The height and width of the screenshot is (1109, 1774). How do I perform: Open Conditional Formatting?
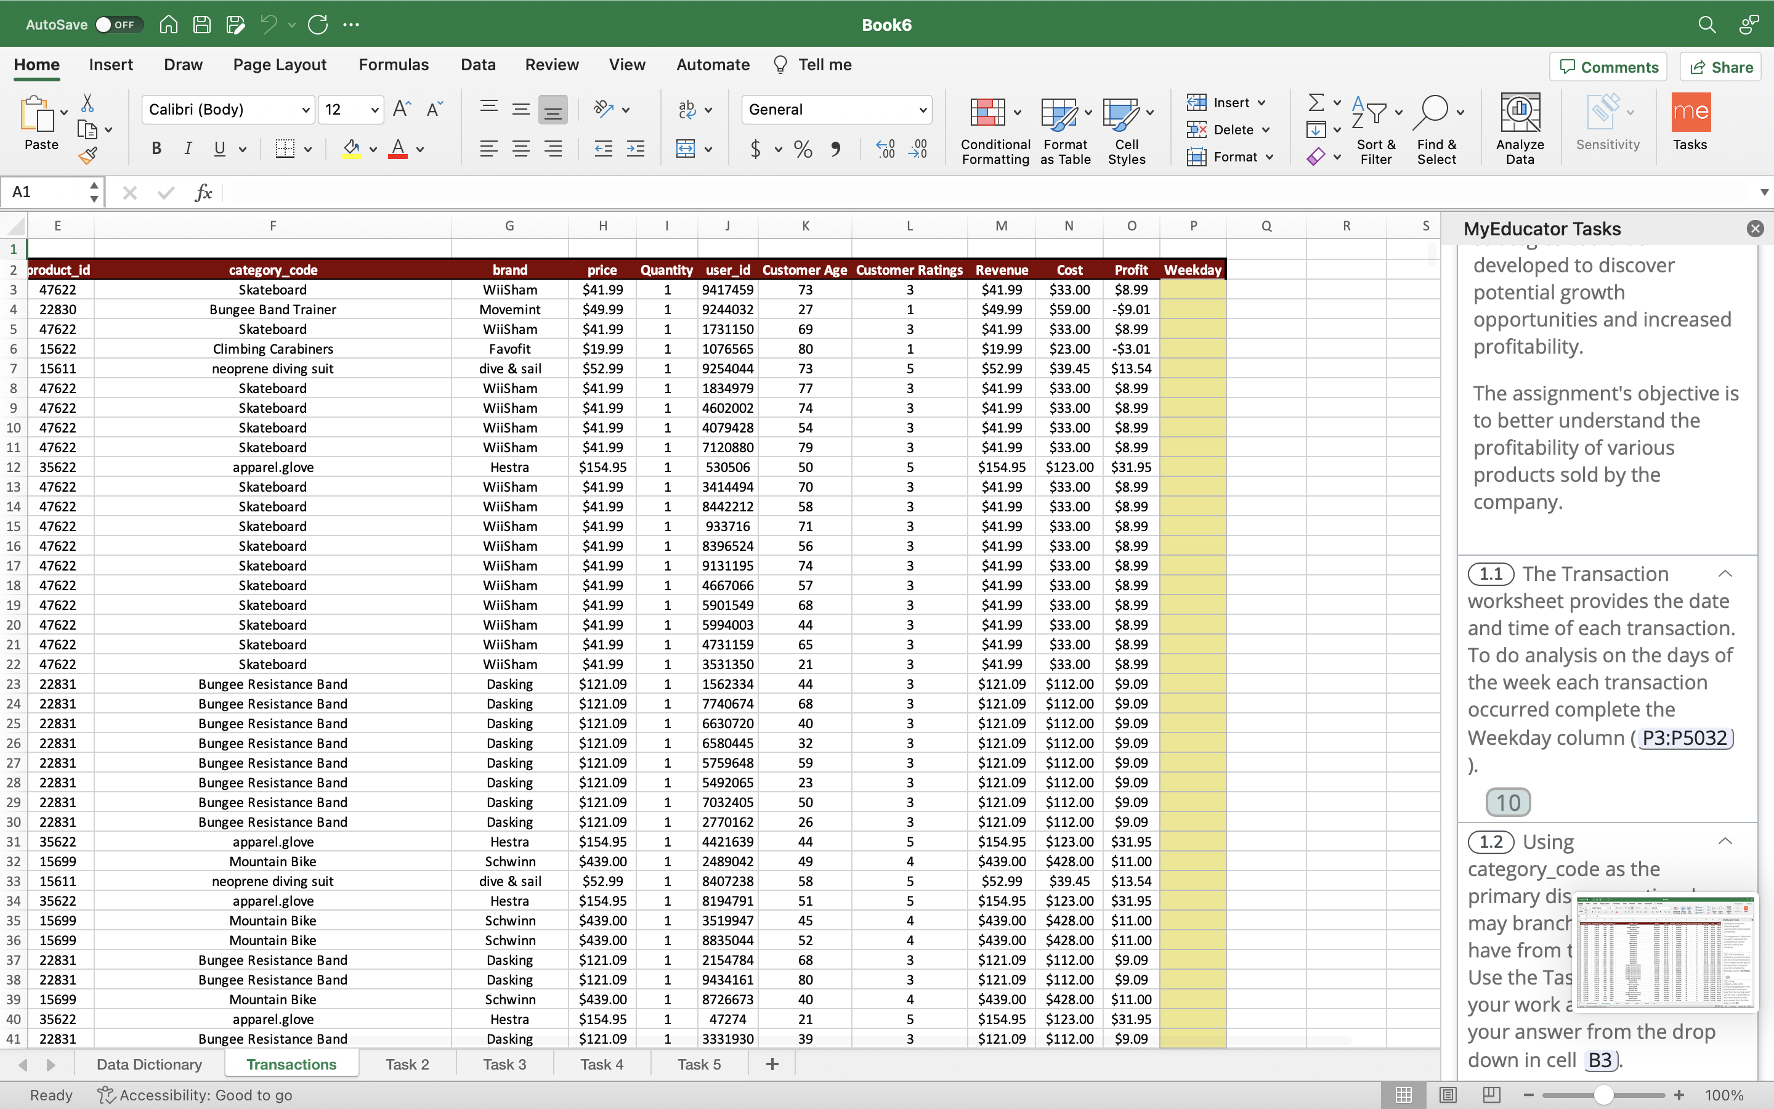pyautogui.click(x=995, y=130)
